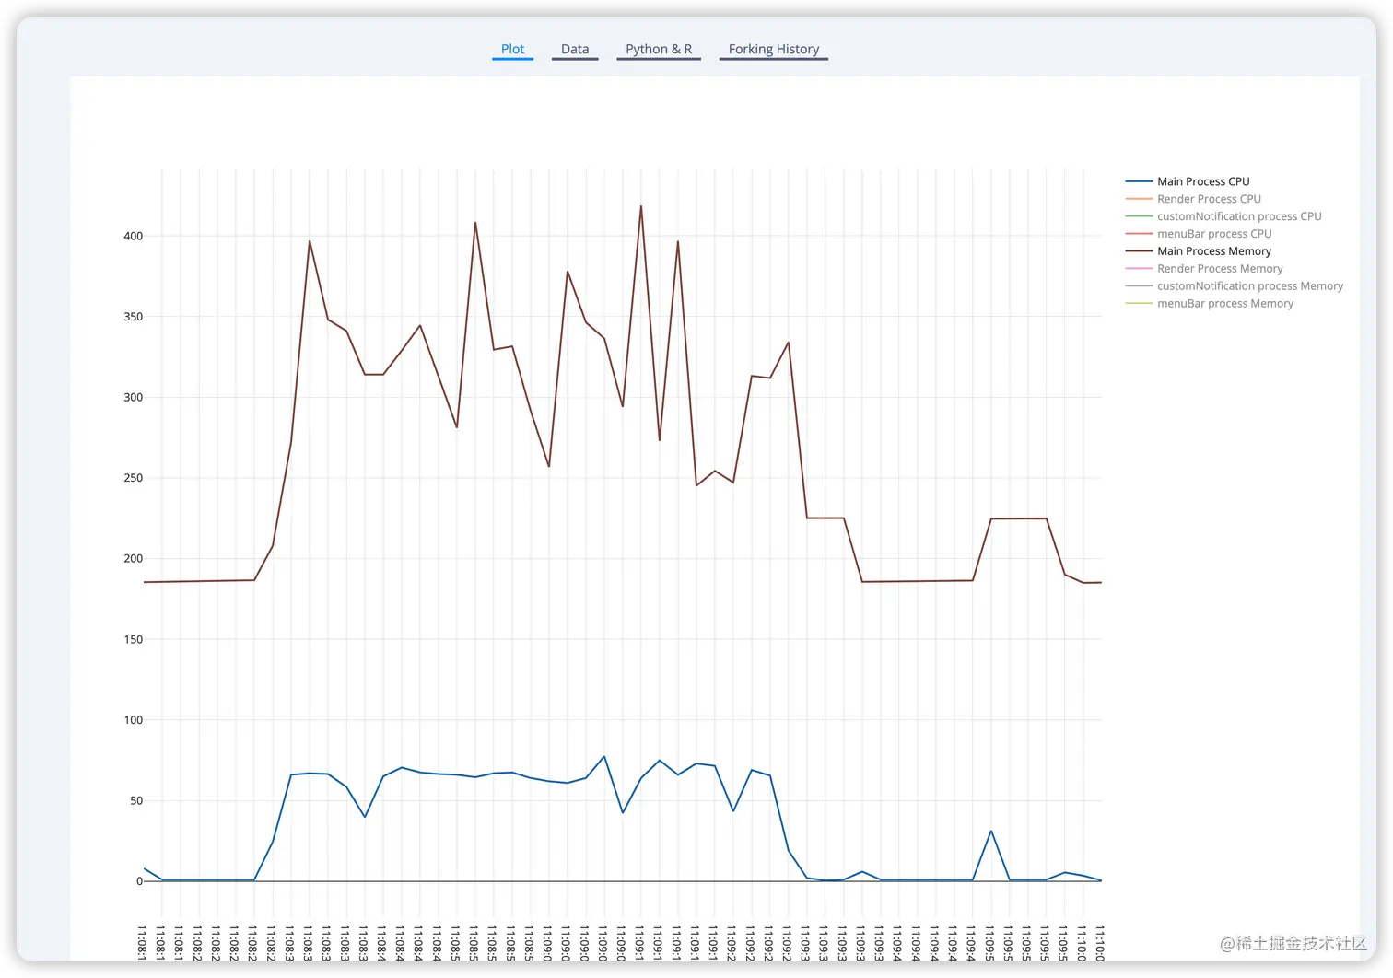Open the Python & R tab
The image size is (1393, 978).
point(659,49)
